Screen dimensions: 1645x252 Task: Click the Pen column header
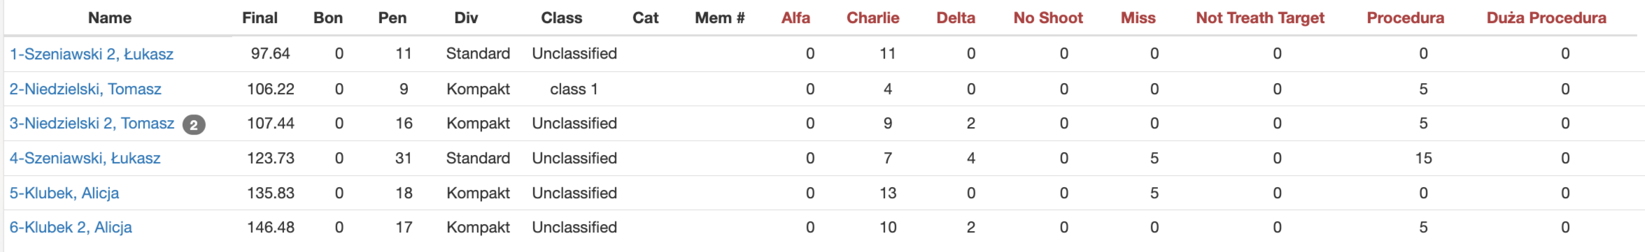(x=393, y=18)
